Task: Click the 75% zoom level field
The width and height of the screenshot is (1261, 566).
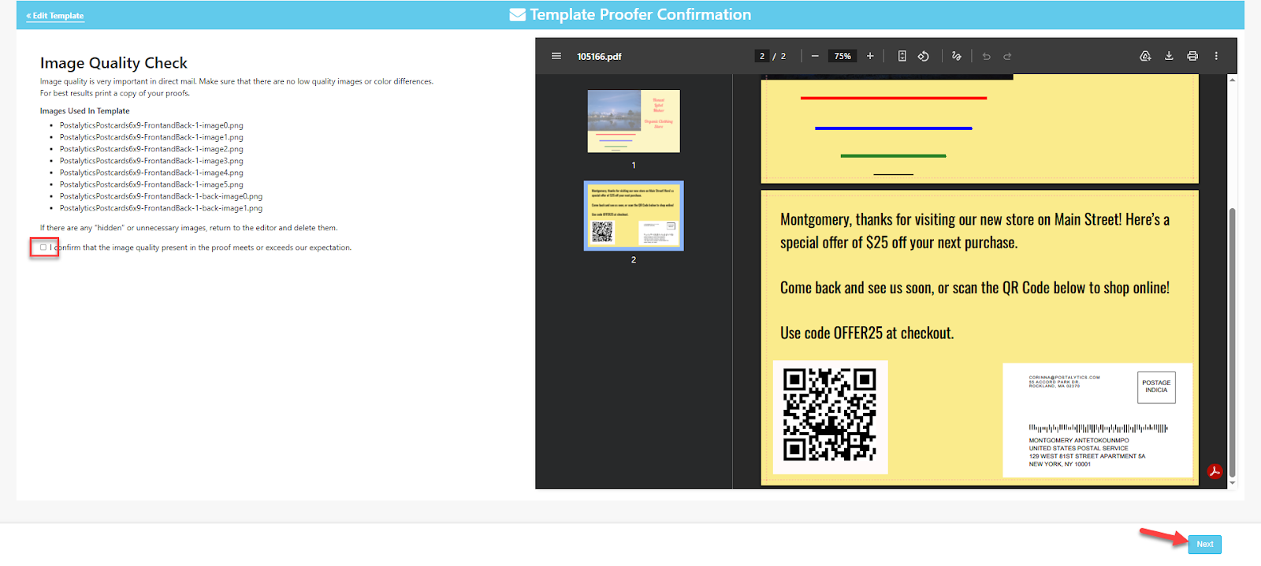Action: click(843, 56)
